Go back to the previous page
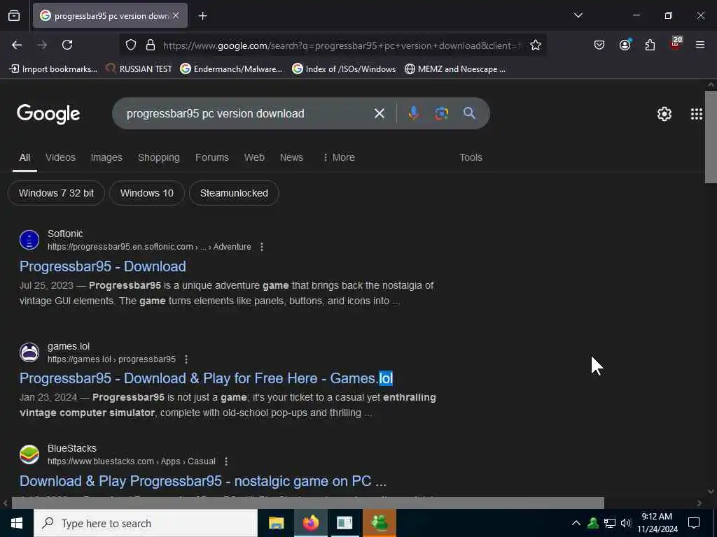The image size is (717, 537). pyautogui.click(x=17, y=45)
